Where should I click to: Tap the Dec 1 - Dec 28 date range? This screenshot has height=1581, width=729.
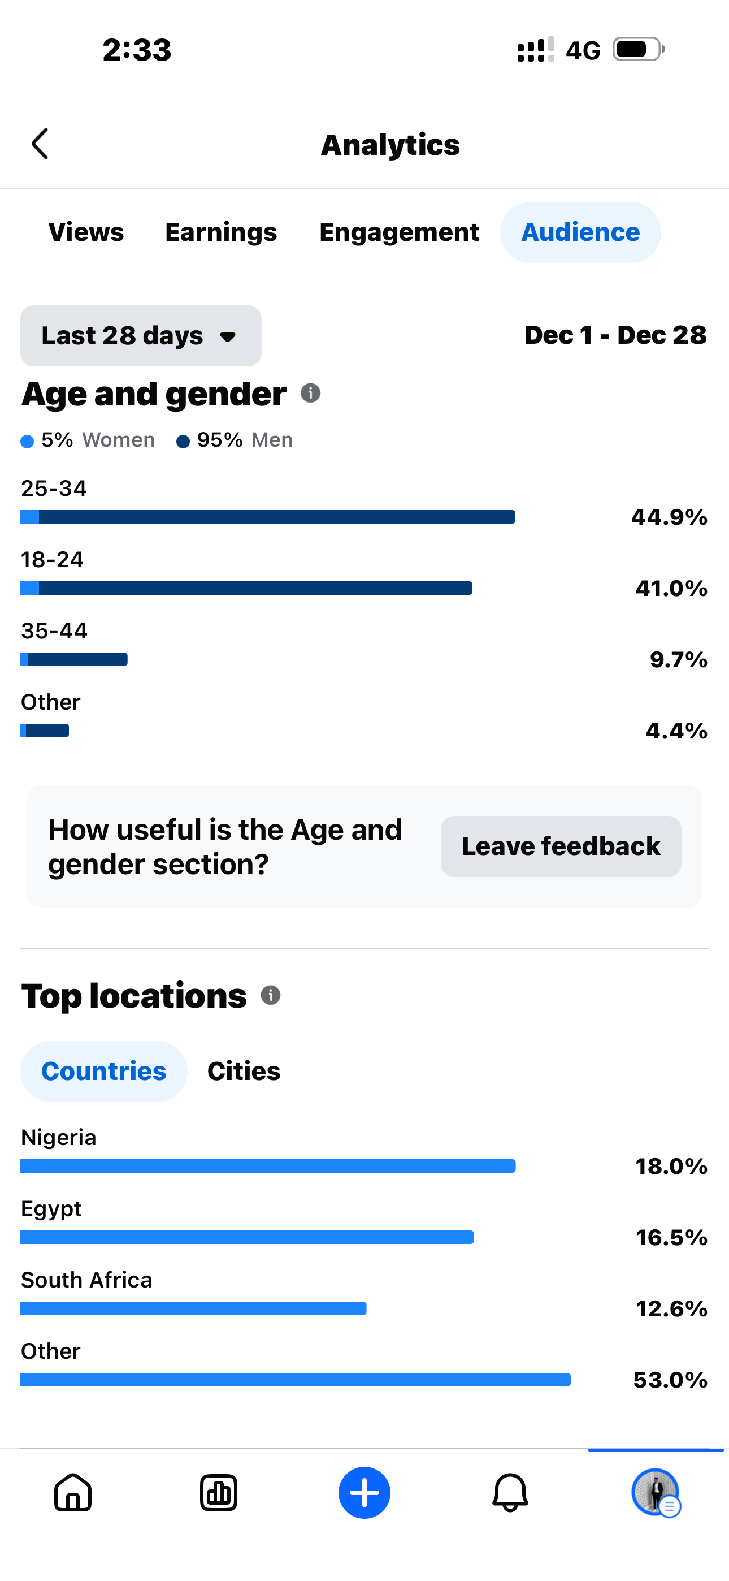615,335
